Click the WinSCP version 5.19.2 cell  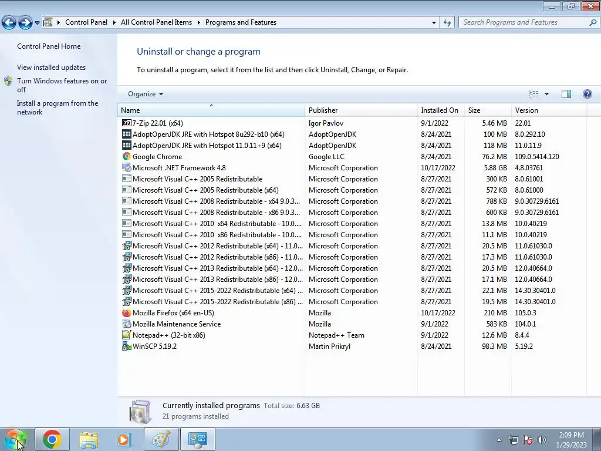[524, 346]
